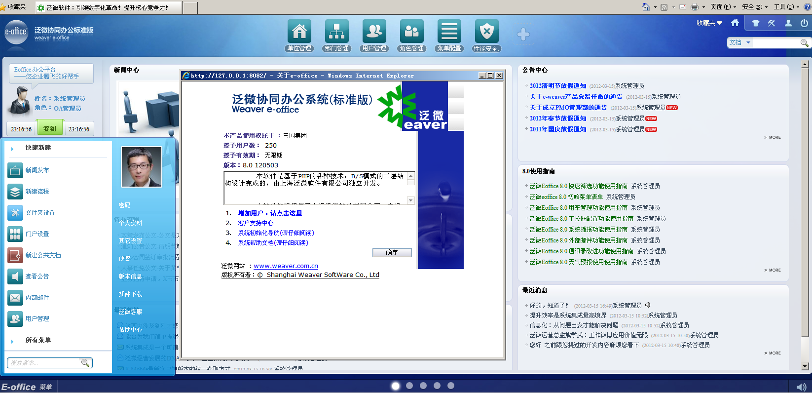Click the e-office logo in header
This screenshot has height=393, width=812.
[x=16, y=32]
